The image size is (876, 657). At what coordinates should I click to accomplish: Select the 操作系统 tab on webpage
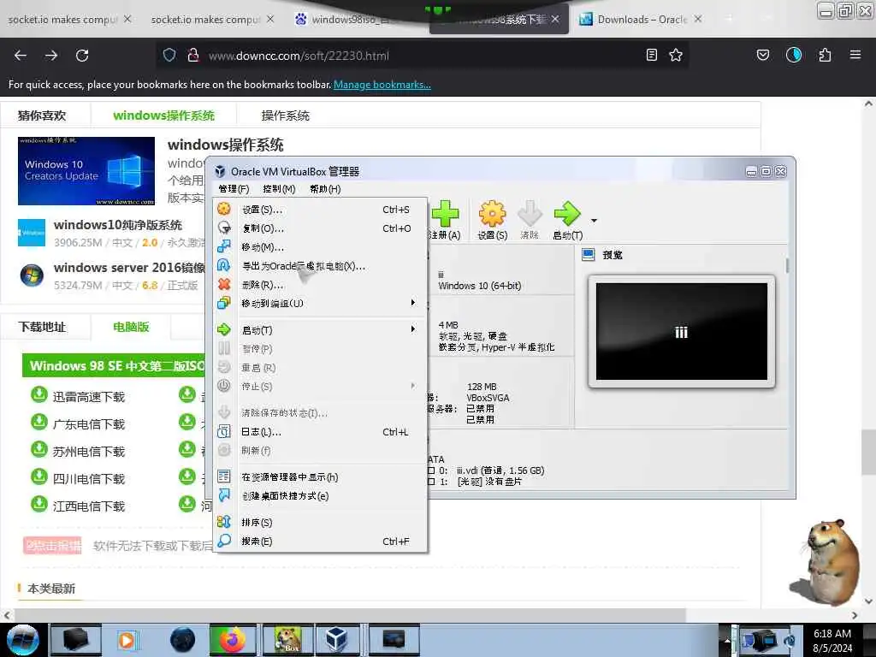tap(286, 115)
